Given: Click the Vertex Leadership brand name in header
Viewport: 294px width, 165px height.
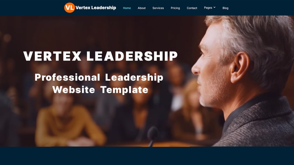Looking at the screenshot, I should (96, 8).
